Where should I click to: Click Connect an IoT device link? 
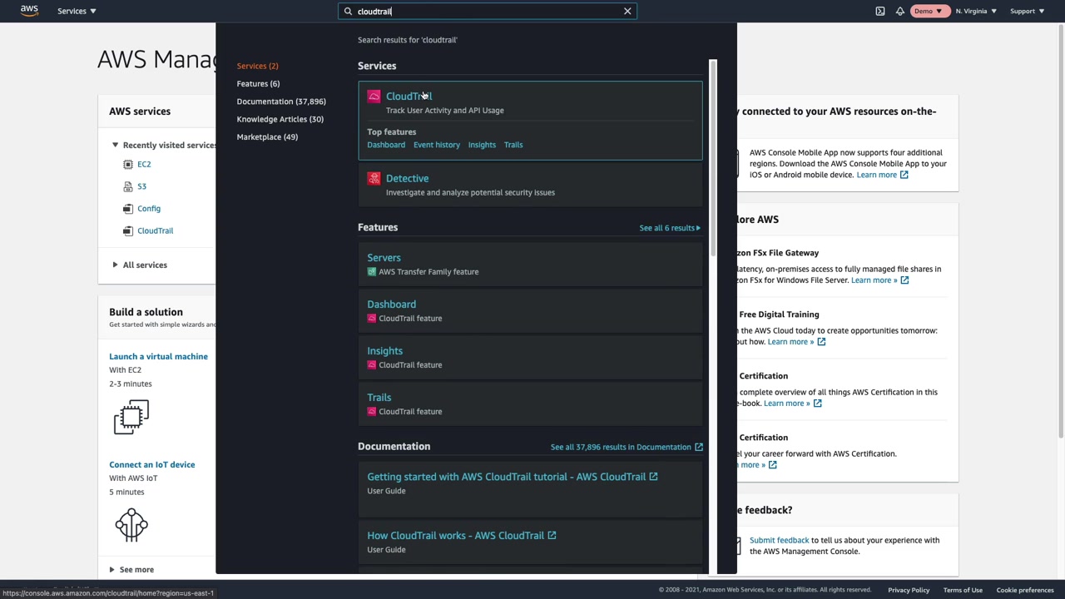point(151,465)
